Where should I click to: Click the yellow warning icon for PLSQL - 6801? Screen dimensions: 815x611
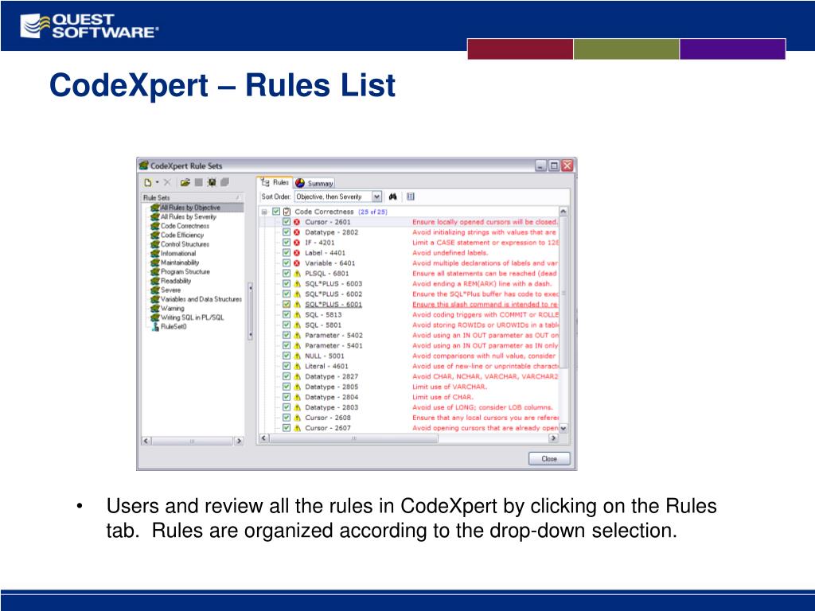[x=298, y=274]
